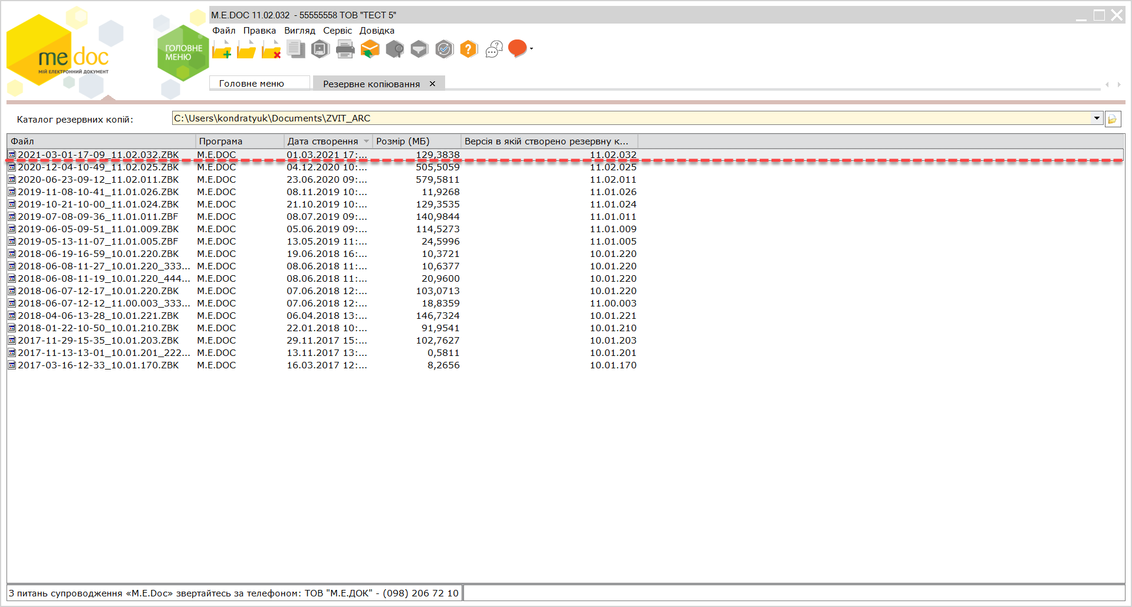The width and height of the screenshot is (1132, 607).
Task: Click file icon of 2017-03-16-12-33_10.01.170.ZBK
Action: point(12,365)
